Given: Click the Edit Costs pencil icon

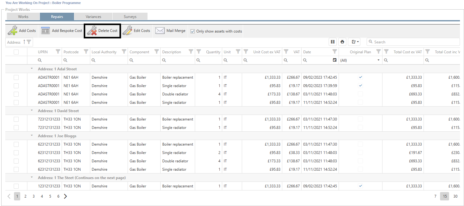Looking at the screenshot, I should click(127, 31).
